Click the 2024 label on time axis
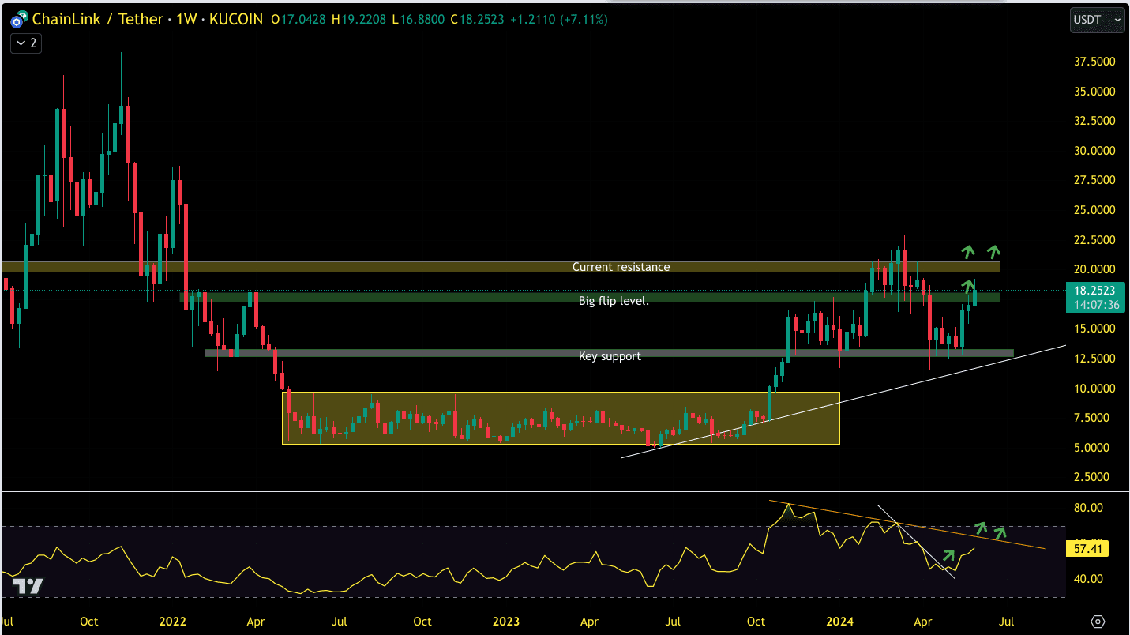 click(x=840, y=622)
